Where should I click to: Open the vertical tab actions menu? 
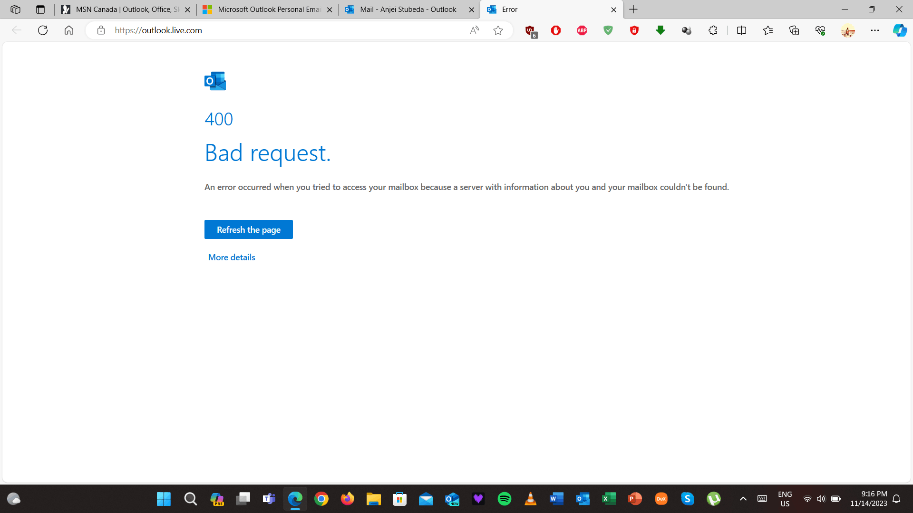click(40, 9)
